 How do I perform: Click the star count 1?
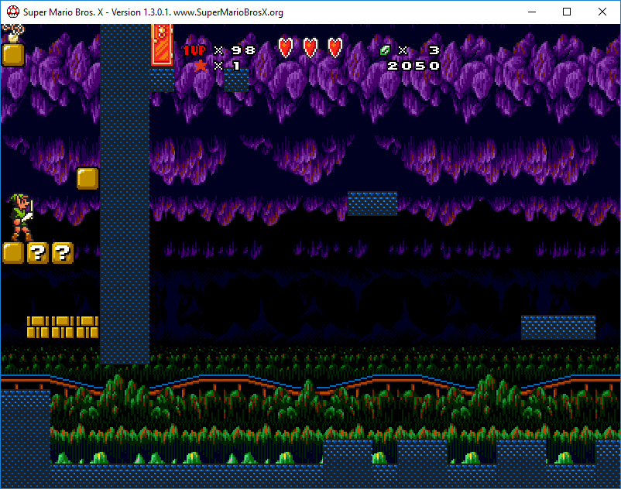(x=236, y=66)
